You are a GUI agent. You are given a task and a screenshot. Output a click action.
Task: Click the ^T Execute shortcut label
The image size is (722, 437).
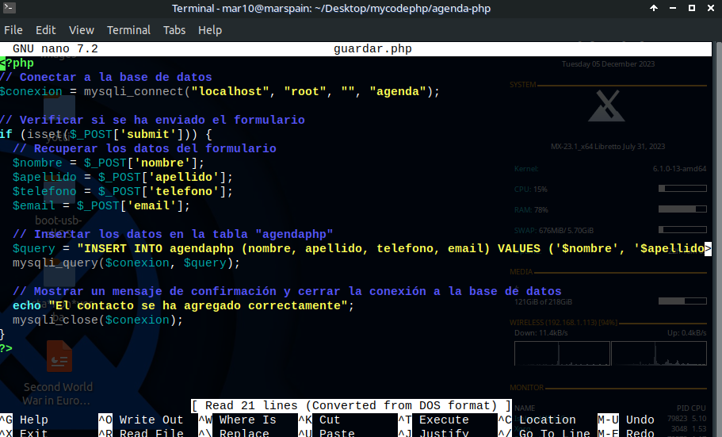point(428,420)
